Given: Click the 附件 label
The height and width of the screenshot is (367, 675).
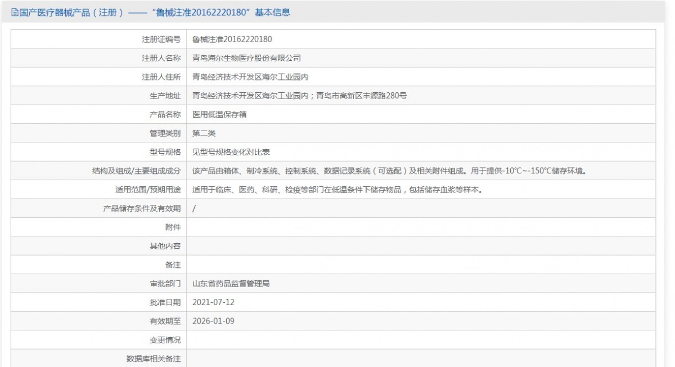Looking at the screenshot, I should 173,227.
